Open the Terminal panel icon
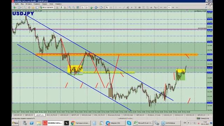Image resolution: width=224 pixels, height=126 pixels. click(x=37, y=7)
